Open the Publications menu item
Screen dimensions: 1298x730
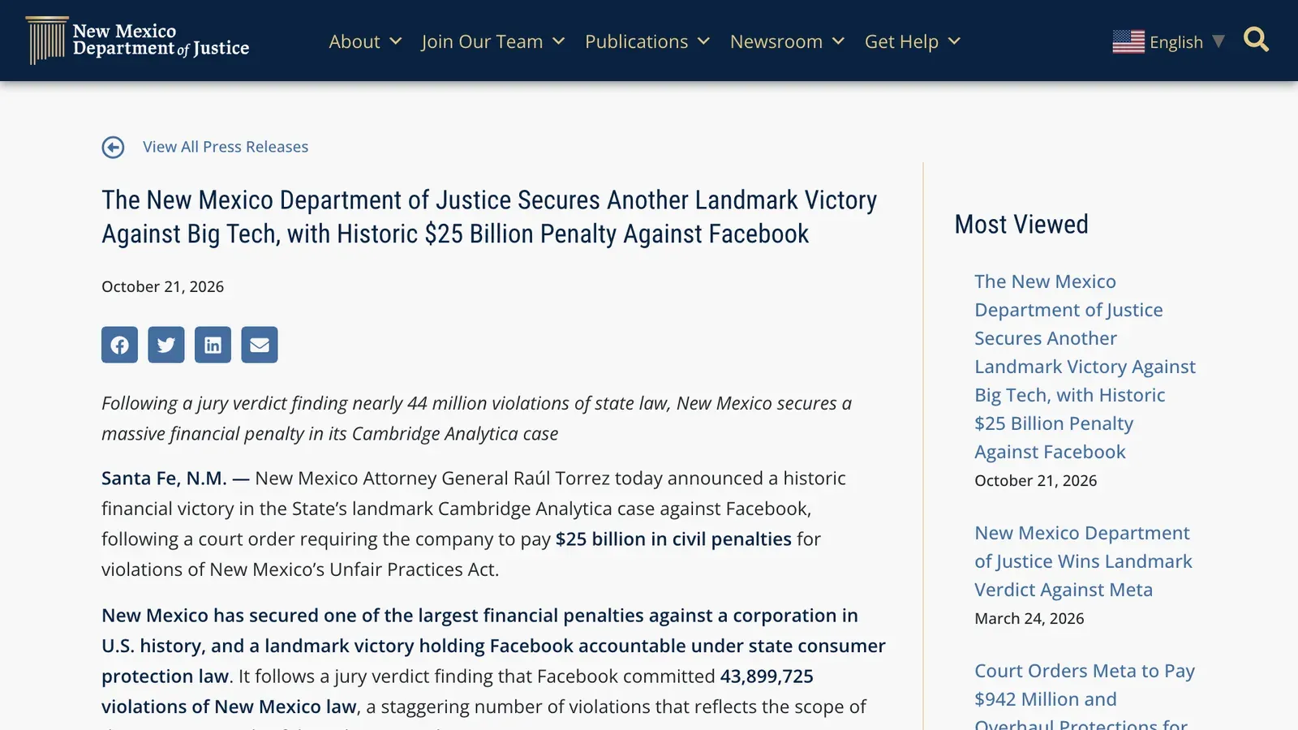click(x=637, y=41)
